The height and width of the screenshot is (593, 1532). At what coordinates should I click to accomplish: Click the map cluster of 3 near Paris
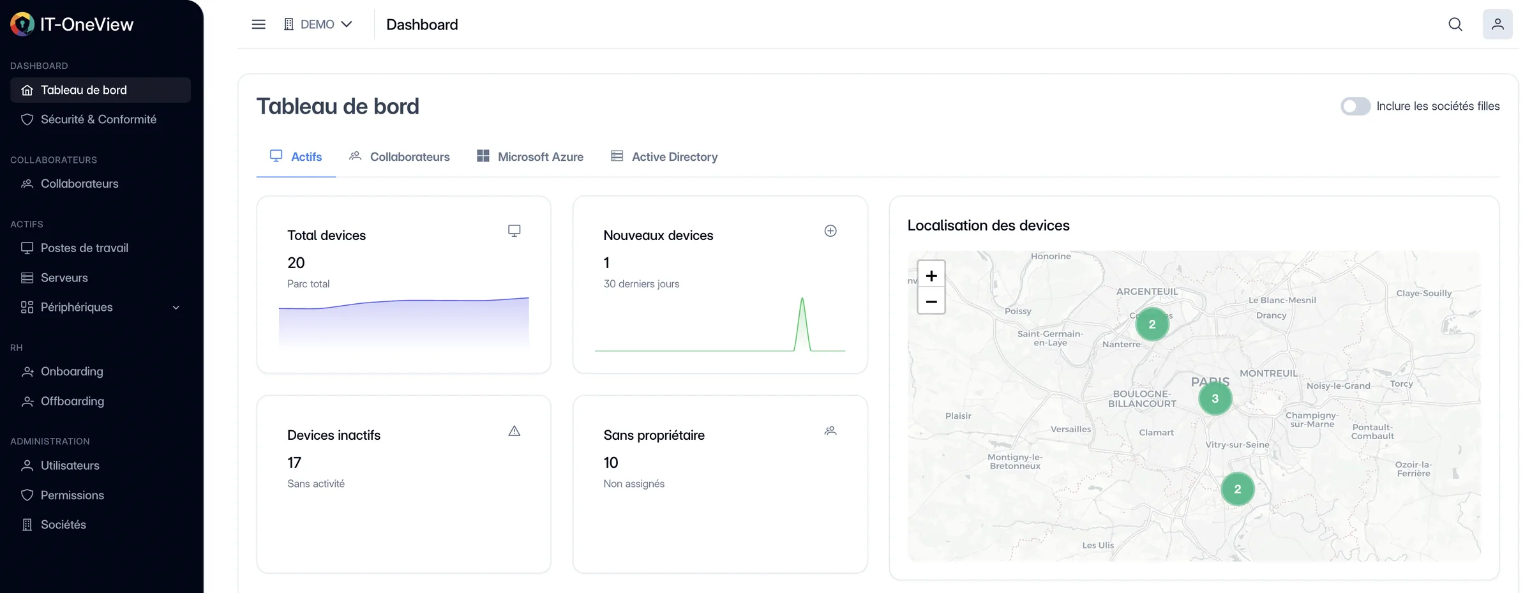[x=1215, y=398]
